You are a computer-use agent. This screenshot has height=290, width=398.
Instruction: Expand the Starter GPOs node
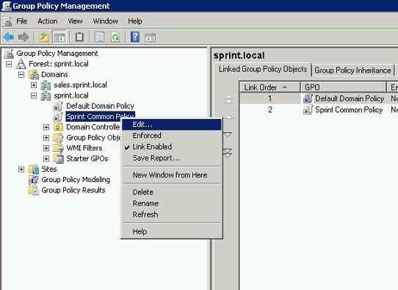[x=46, y=159]
